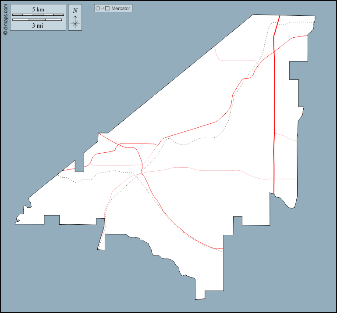Click the "3 mi" scale label

(38, 25)
